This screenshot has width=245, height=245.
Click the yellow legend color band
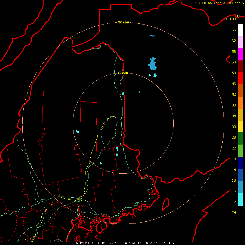point(240,127)
